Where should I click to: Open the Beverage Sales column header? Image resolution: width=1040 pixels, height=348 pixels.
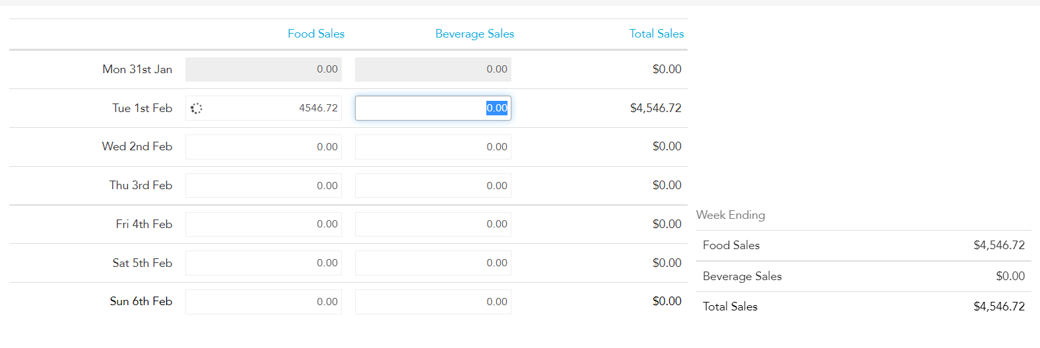point(474,34)
